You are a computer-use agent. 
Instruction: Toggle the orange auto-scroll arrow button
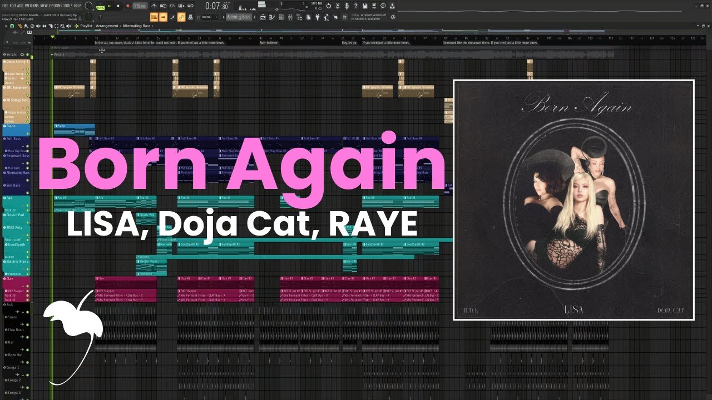(164, 17)
